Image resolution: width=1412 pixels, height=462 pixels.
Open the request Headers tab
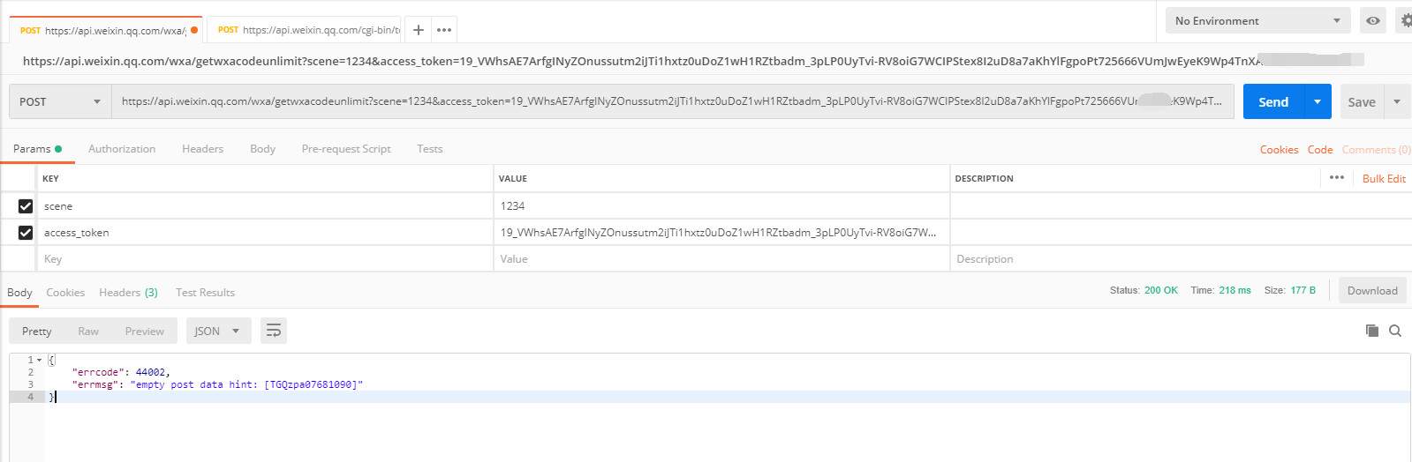tap(202, 149)
